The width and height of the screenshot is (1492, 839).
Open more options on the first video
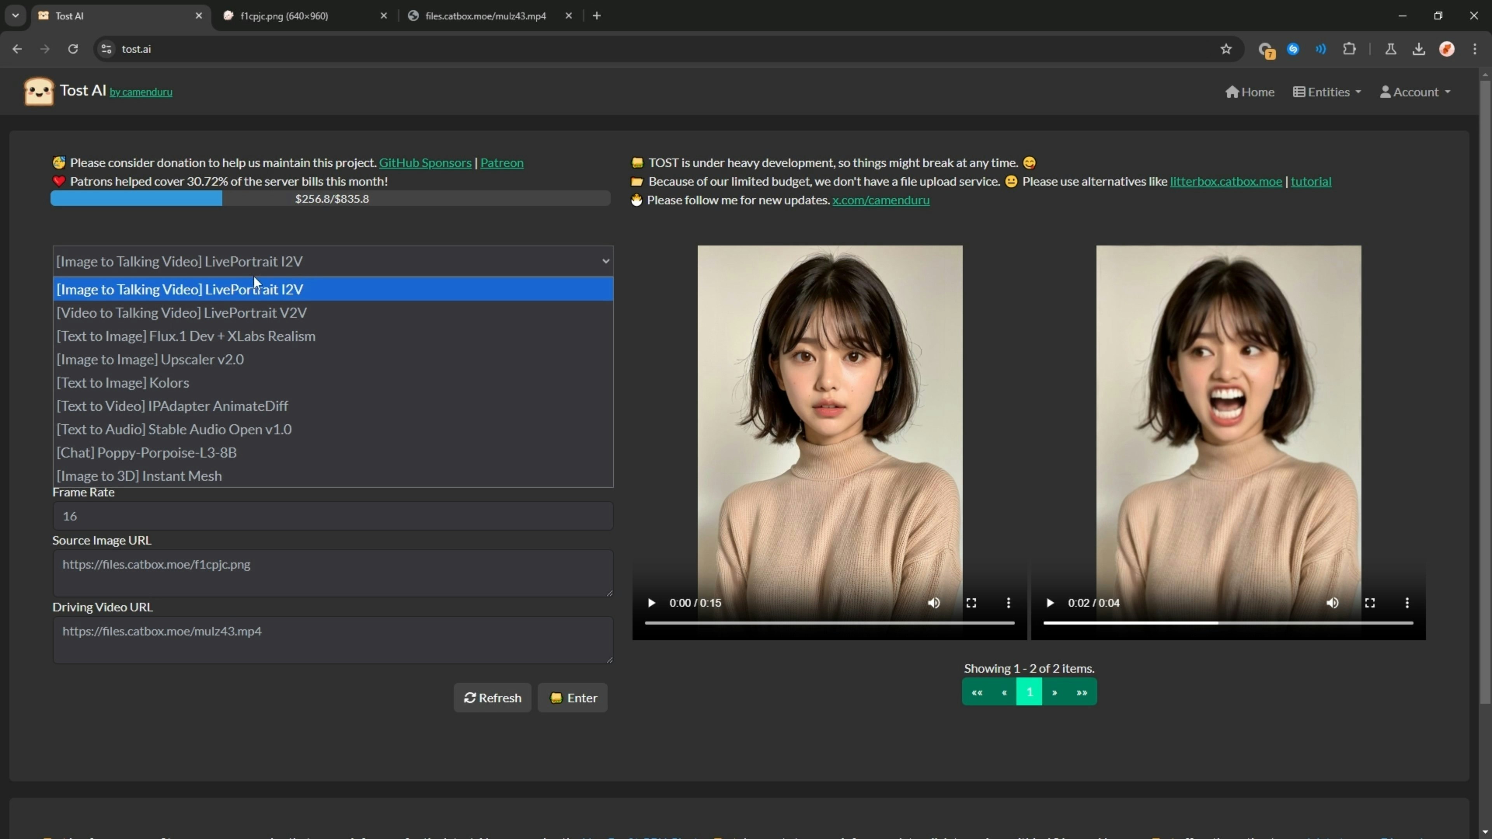(x=1008, y=603)
